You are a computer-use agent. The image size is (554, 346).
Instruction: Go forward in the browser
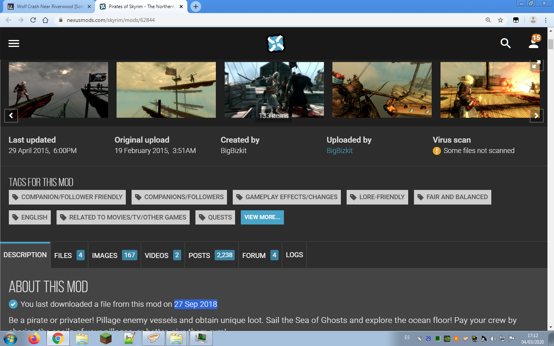21,20
